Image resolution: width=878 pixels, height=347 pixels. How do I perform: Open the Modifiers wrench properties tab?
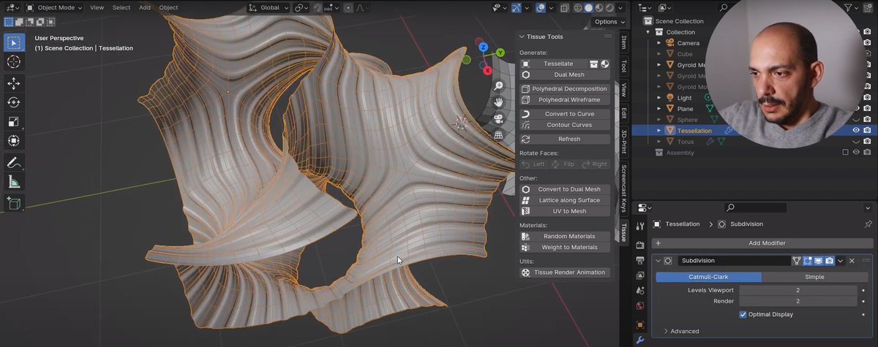(x=640, y=340)
